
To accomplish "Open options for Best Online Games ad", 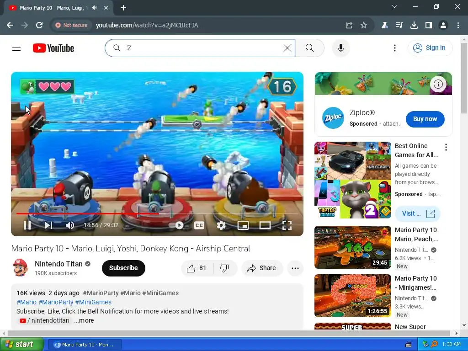I will pos(446,147).
